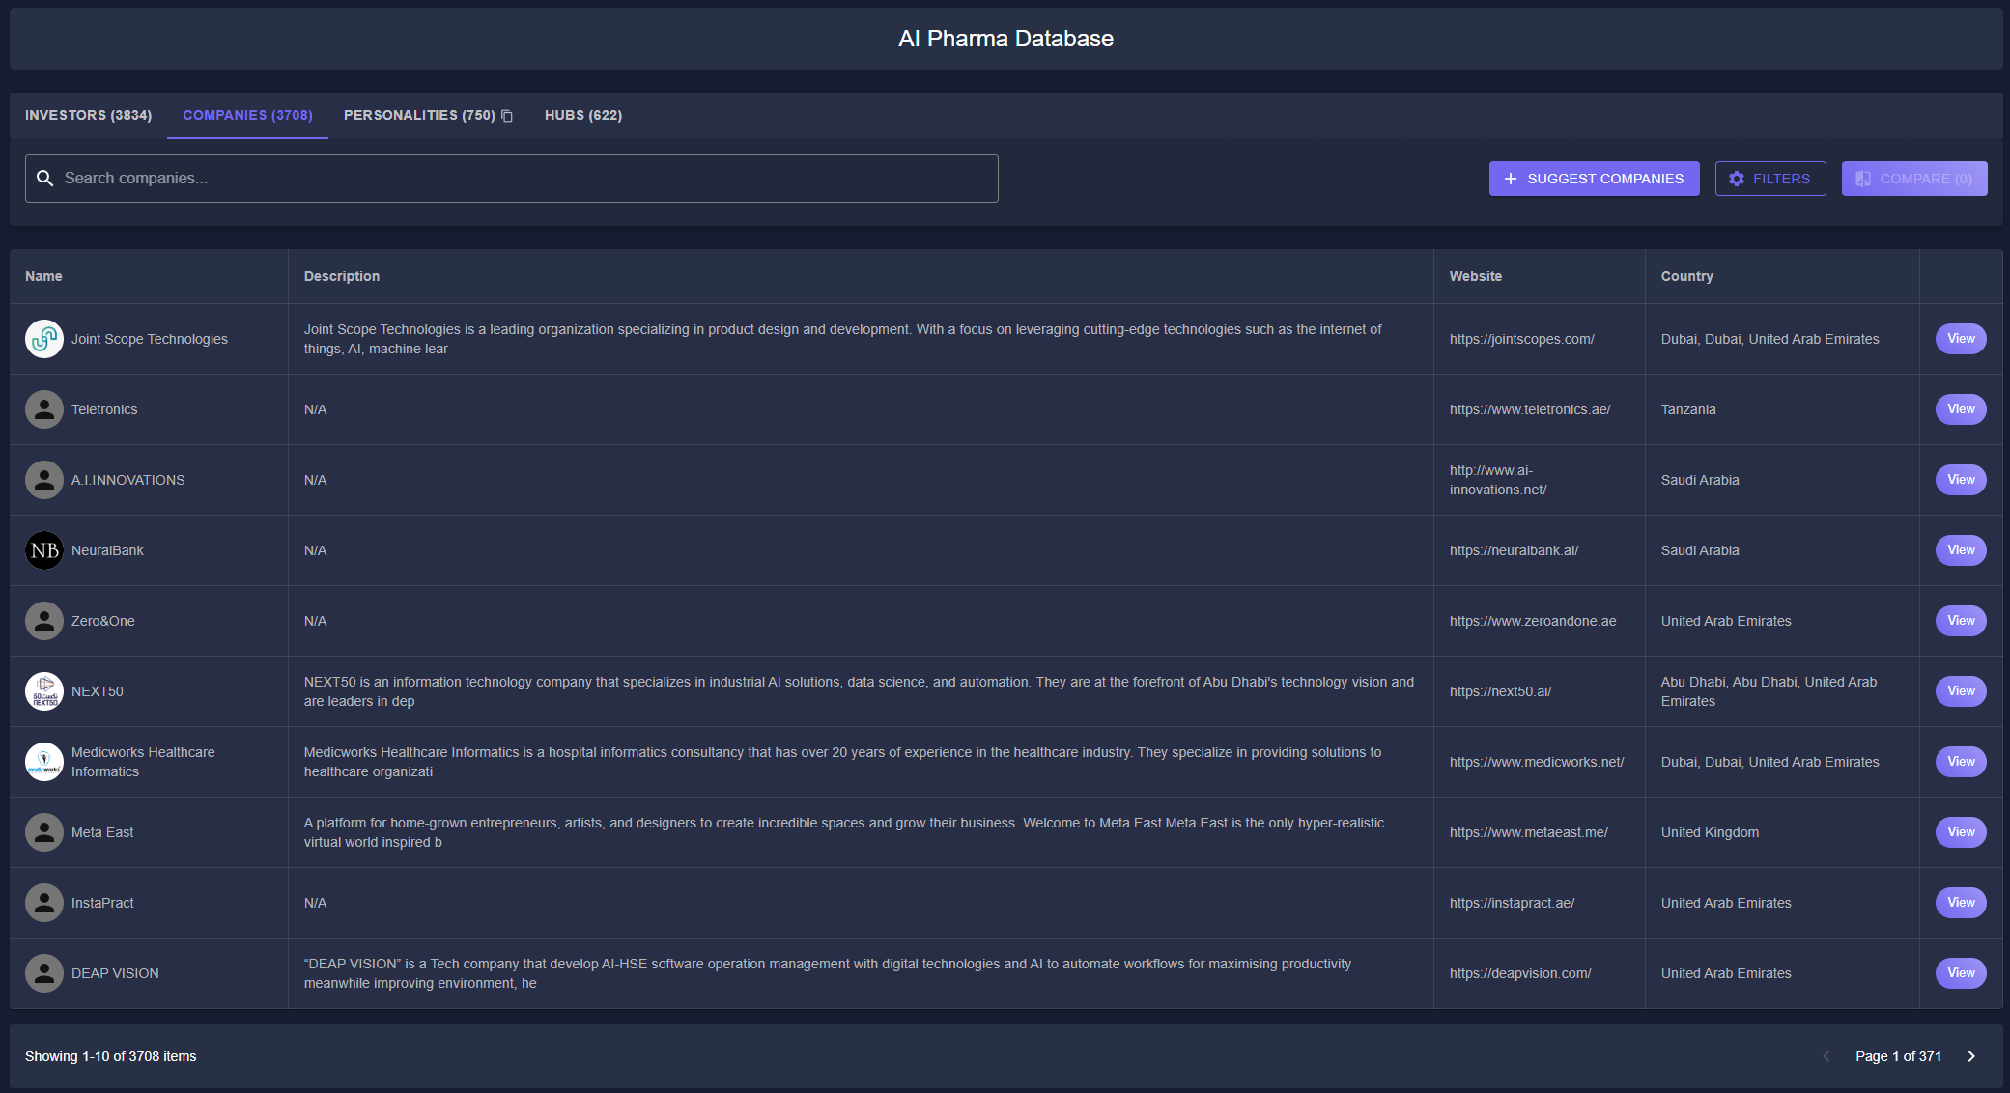Click the Compare (0) button

coord(1913,179)
